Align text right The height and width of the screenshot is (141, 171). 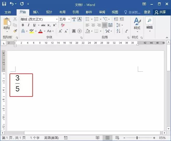coord(99,25)
